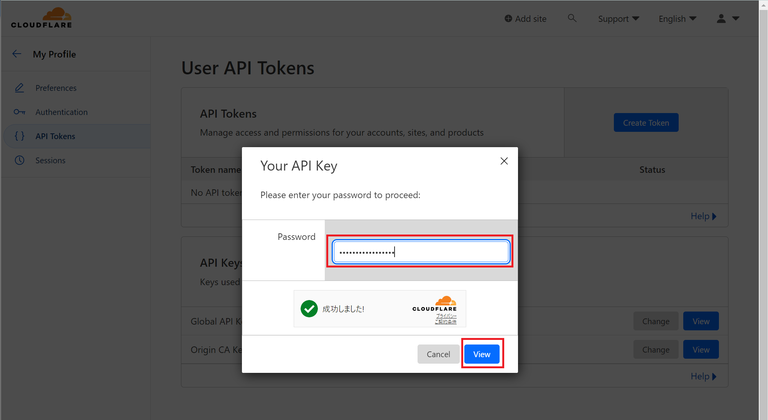Click the Add site plus icon
This screenshot has width=768, height=420.
coord(508,18)
